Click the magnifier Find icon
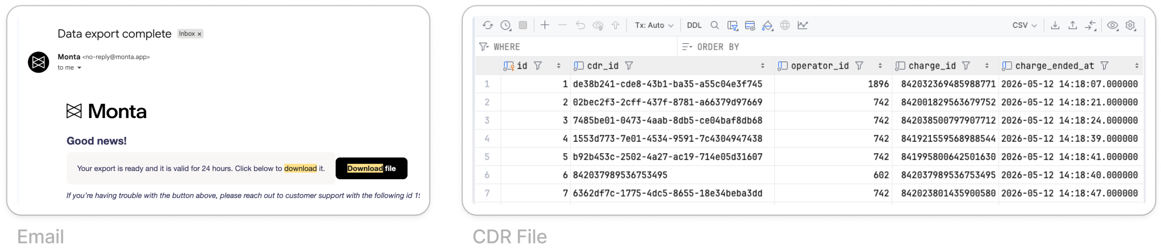Screen dimensions: 1161x250 point(714,25)
